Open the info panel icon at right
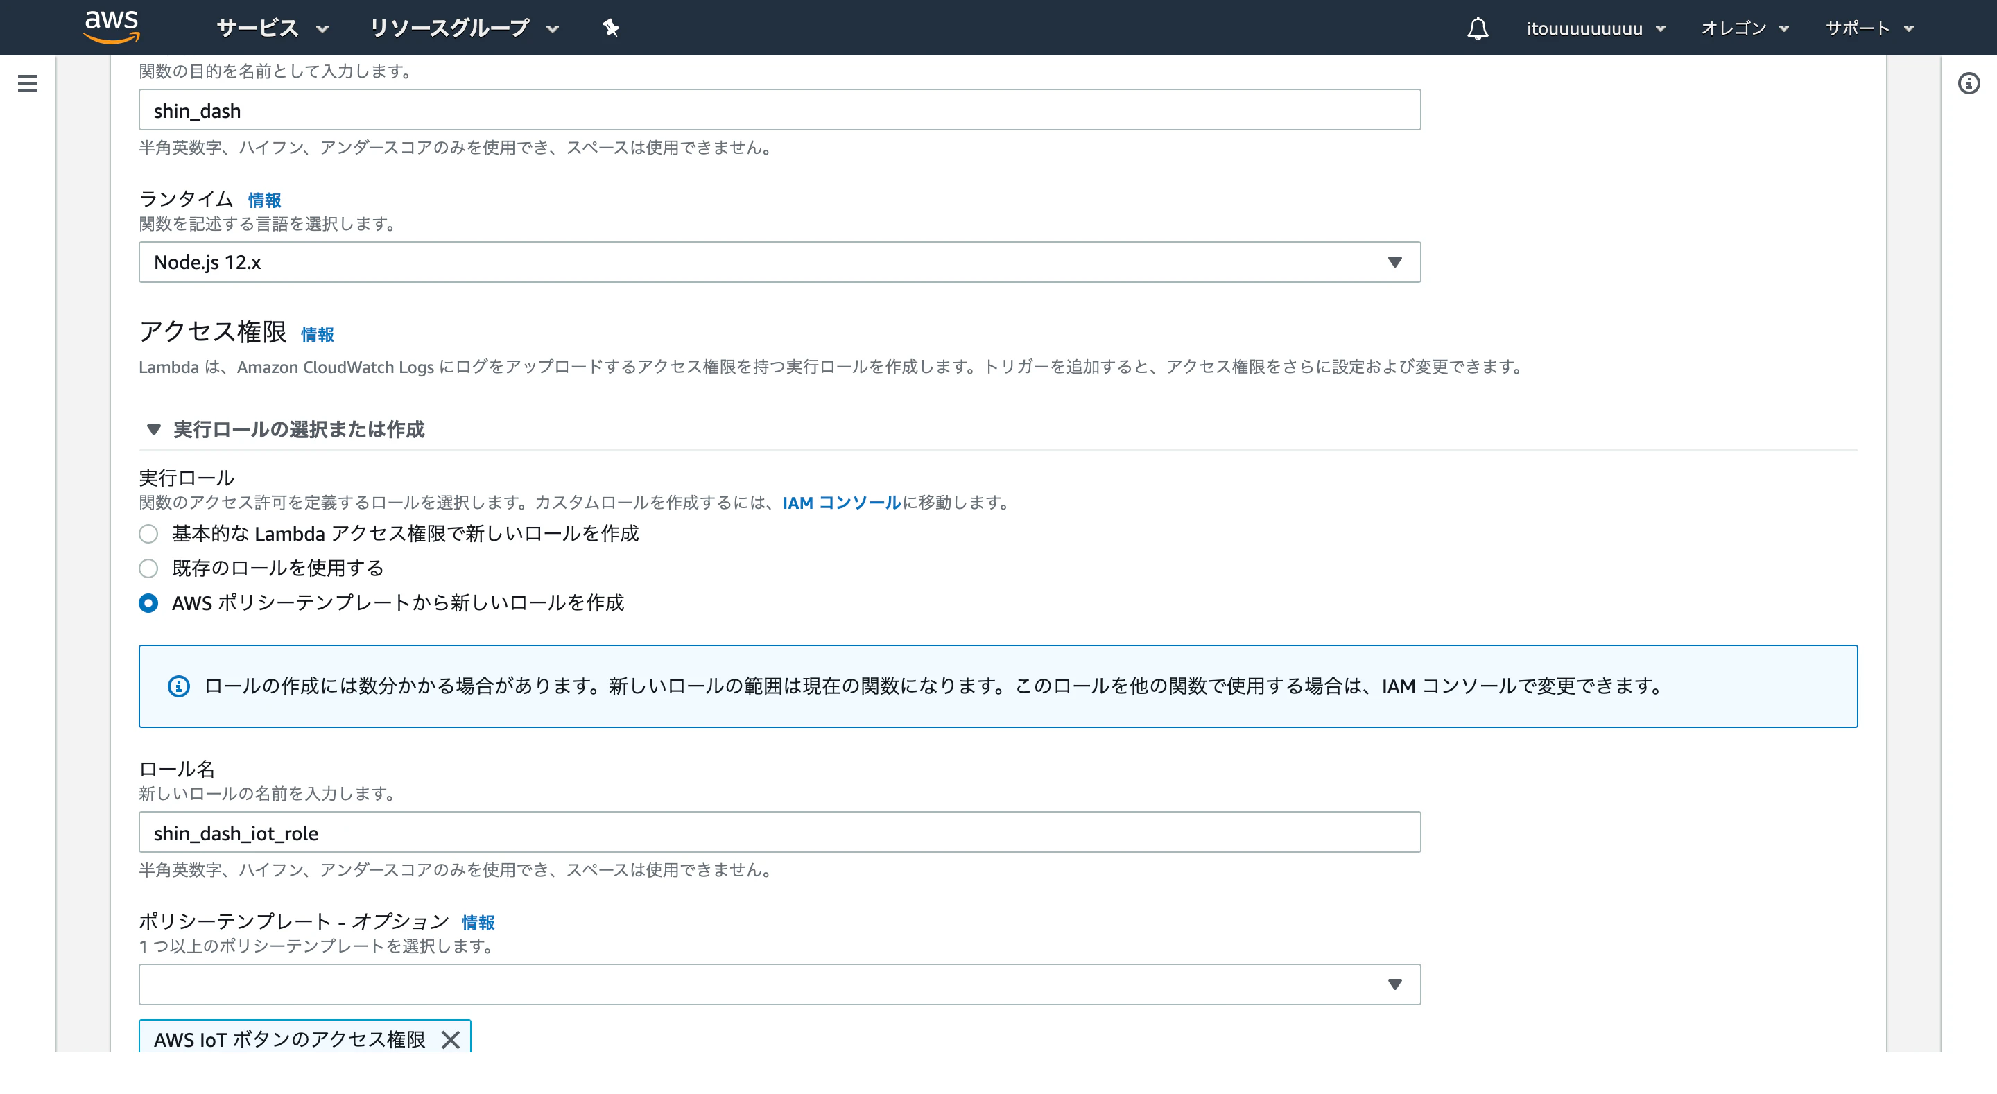Image resolution: width=1997 pixels, height=1094 pixels. click(x=1969, y=83)
